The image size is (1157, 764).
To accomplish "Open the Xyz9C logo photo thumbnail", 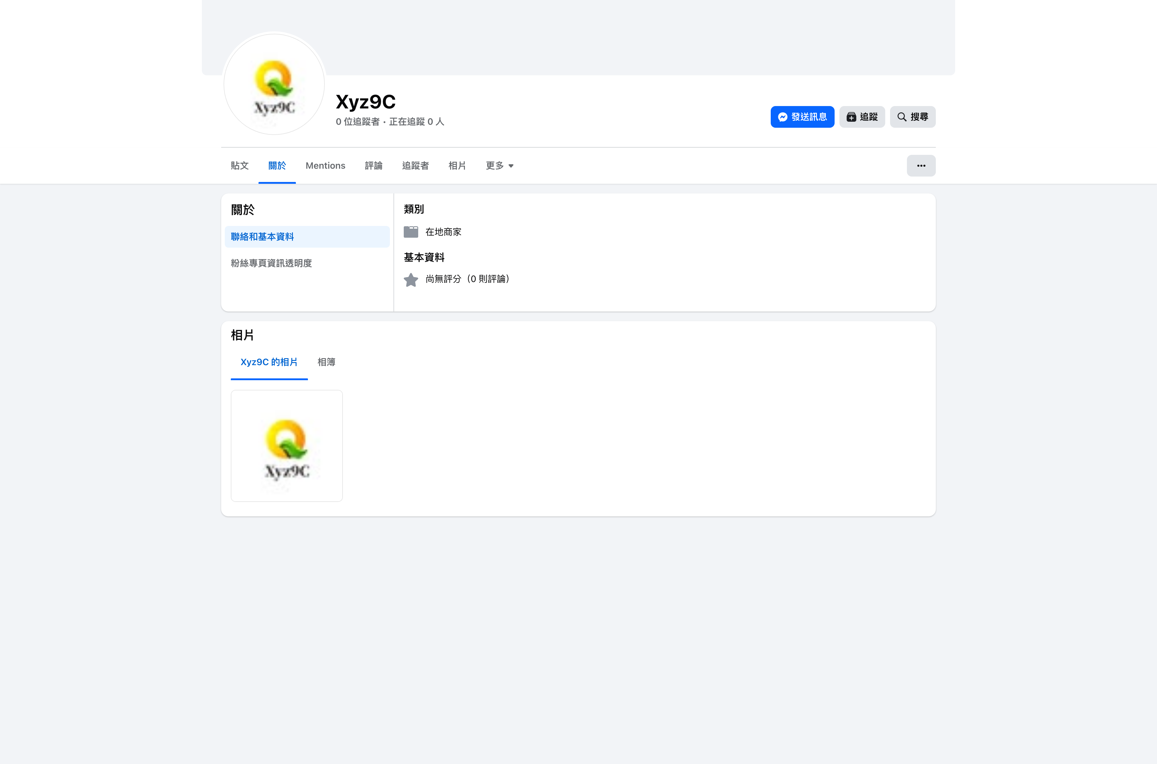I will 287,445.
